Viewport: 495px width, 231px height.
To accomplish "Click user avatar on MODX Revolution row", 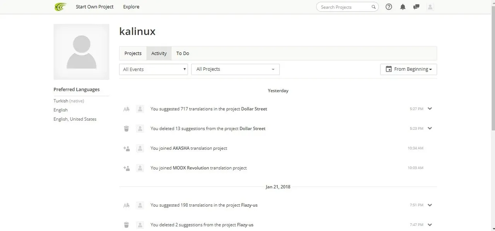I will [x=140, y=168].
